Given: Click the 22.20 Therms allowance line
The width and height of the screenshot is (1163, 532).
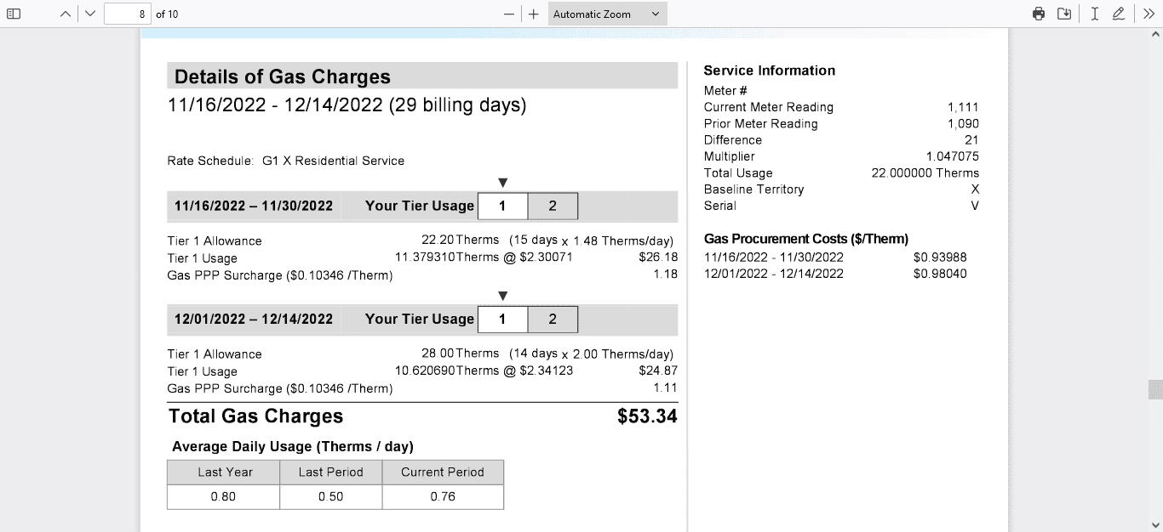Looking at the screenshot, I should click(x=547, y=241).
